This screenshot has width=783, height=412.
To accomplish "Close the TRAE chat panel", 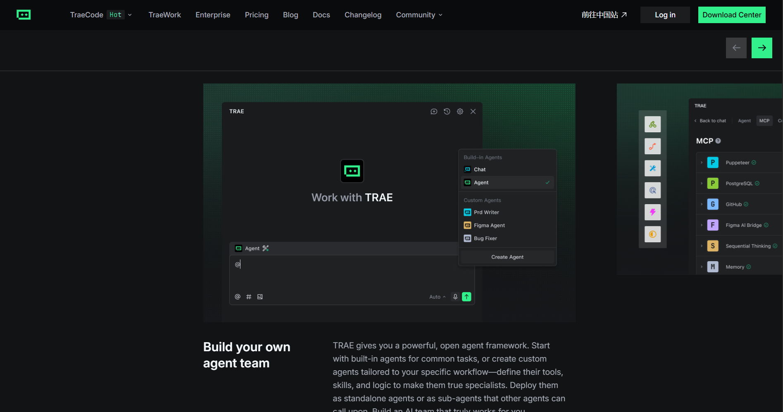I will point(473,112).
